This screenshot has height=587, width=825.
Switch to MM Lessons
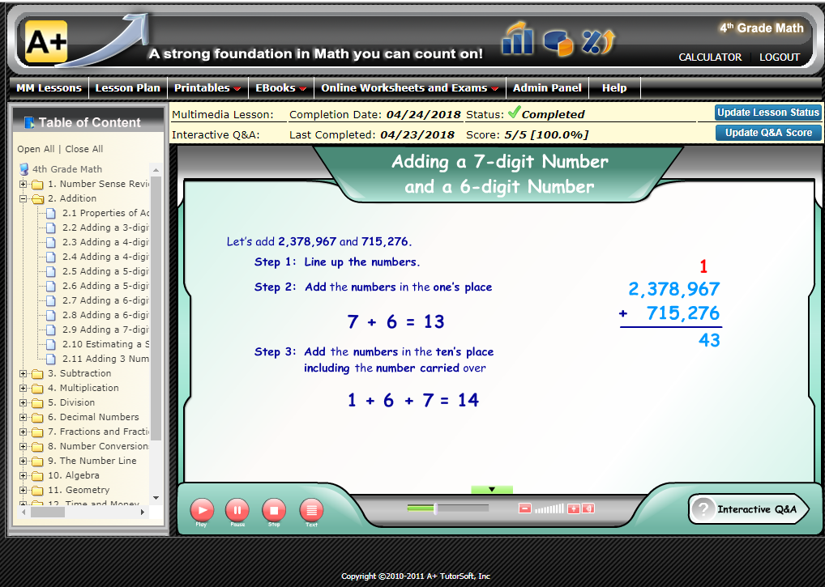click(x=49, y=87)
